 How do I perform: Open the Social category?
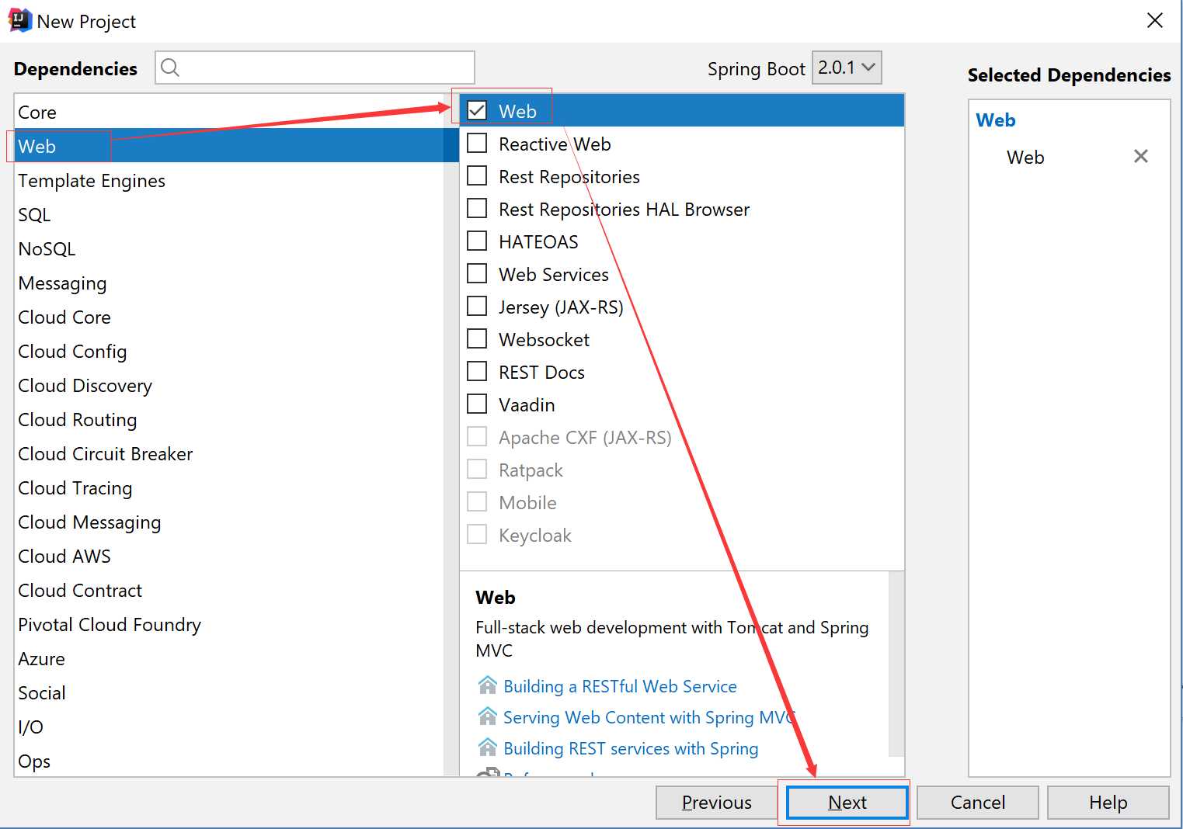pyautogui.click(x=229, y=693)
